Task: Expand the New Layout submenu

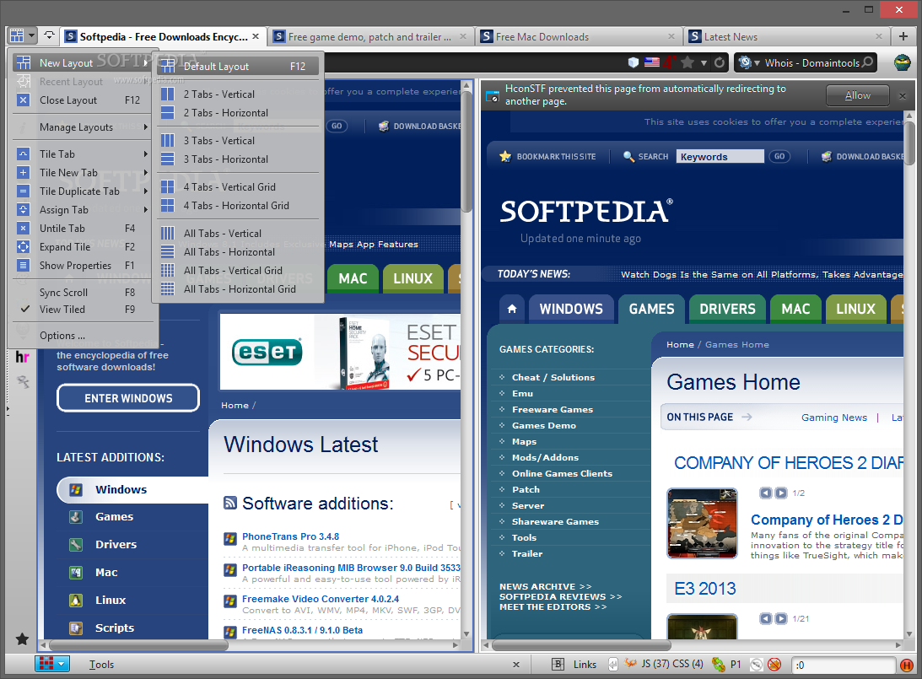Action: coord(83,63)
